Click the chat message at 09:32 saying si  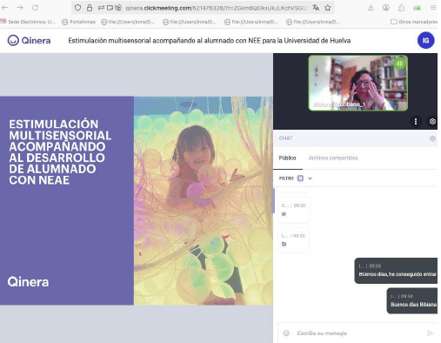(x=294, y=210)
